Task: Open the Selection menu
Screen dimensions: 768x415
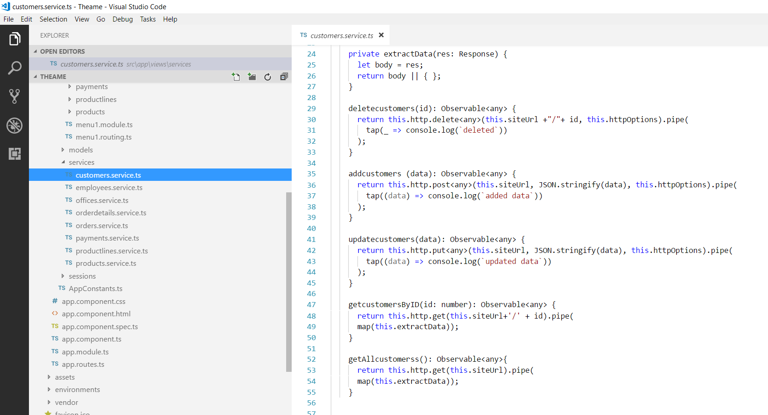Action: click(53, 19)
